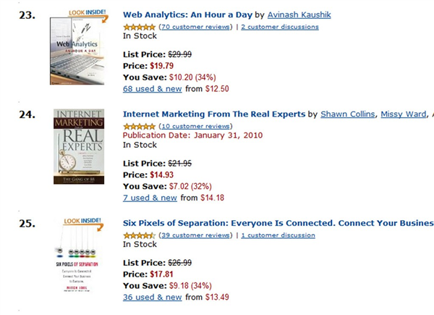Read the 10 customer reviews
434x315 pixels.
click(x=195, y=127)
